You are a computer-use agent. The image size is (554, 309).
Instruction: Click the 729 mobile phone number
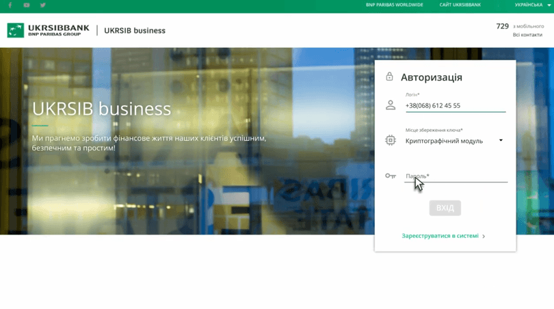(x=503, y=27)
